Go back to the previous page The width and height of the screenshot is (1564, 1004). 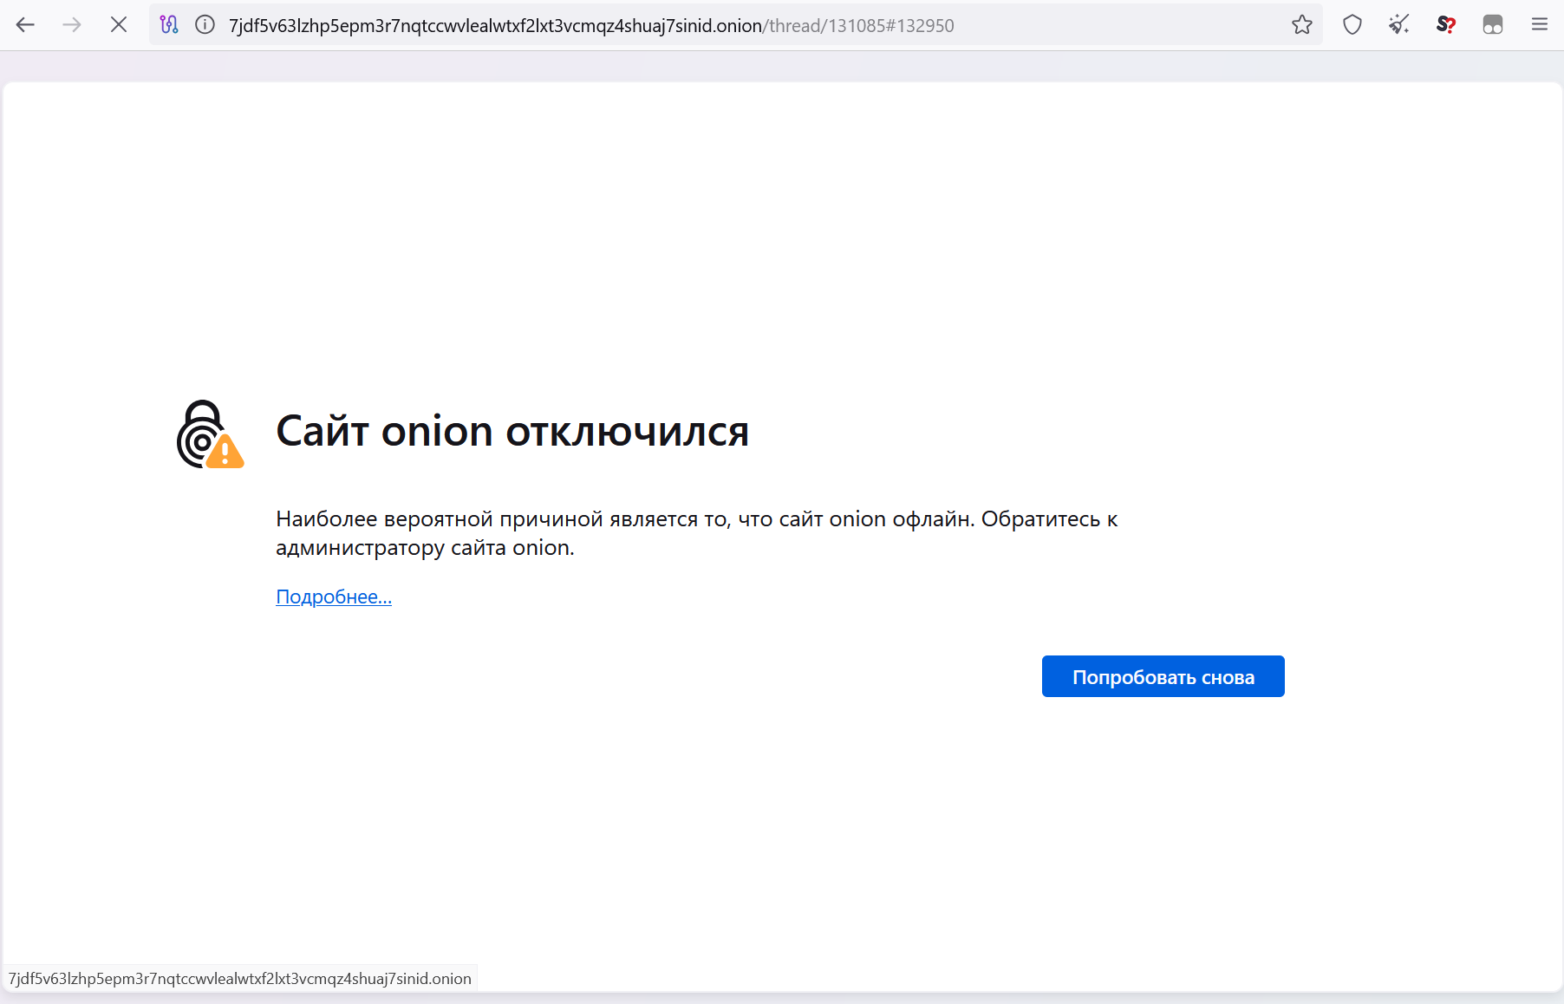coord(25,25)
